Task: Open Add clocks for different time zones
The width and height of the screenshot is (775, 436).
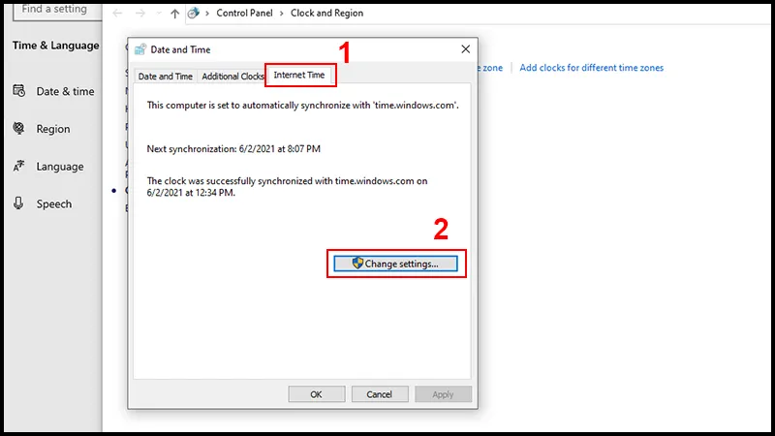Action: click(591, 68)
